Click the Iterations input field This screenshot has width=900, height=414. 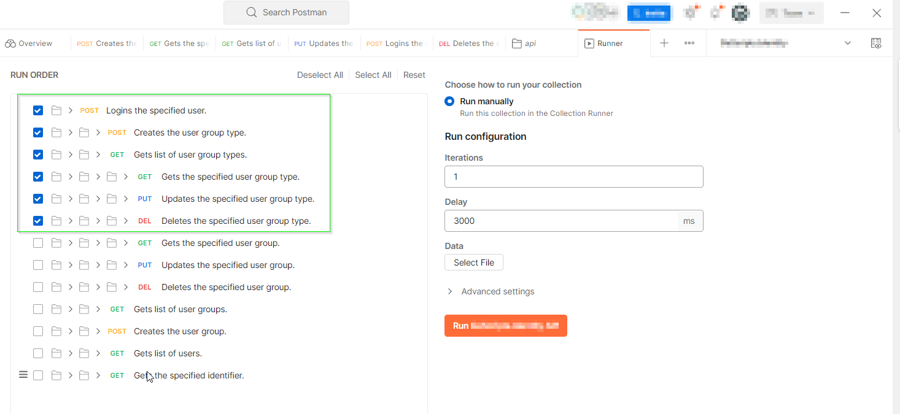[x=573, y=177]
